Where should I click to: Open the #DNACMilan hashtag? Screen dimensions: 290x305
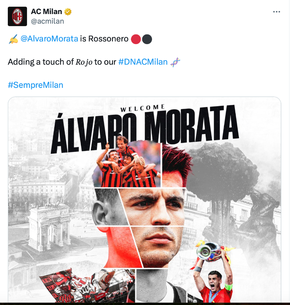click(x=143, y=62)
